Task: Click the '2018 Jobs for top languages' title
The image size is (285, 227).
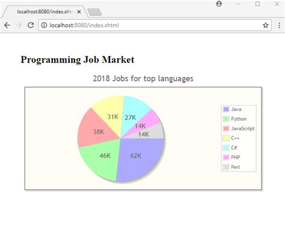Action: tap(143, 79)
